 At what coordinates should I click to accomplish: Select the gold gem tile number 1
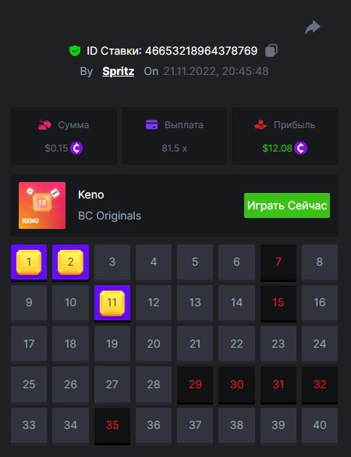[x=29, y=262]
